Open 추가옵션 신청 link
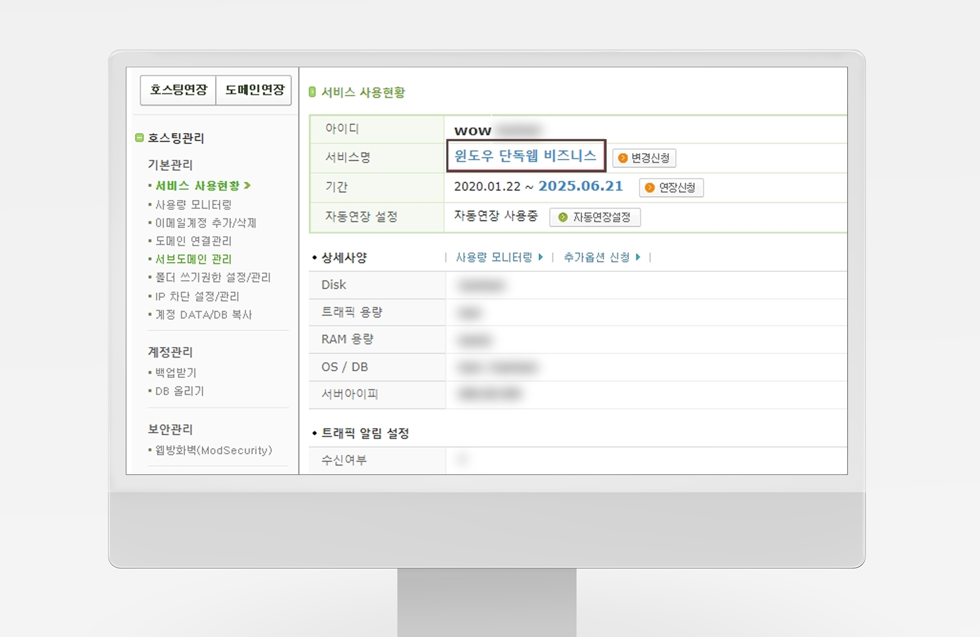980x637 pixels. 597,257
